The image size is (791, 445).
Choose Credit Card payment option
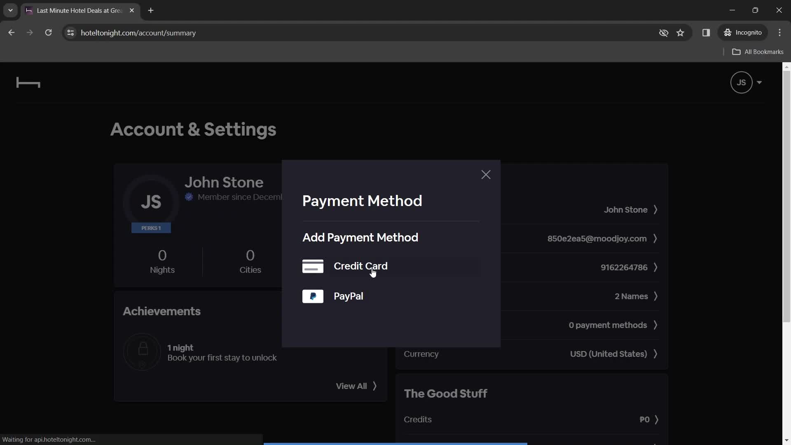pos(391,266)
